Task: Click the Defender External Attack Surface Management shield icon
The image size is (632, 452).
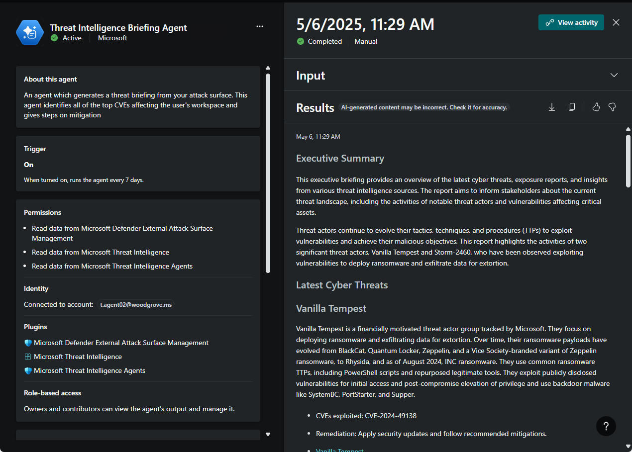Action: coord(28,343)
